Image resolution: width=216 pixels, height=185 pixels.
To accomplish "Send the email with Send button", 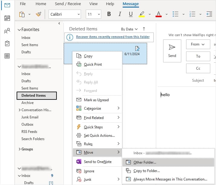I will pos(172,51).
